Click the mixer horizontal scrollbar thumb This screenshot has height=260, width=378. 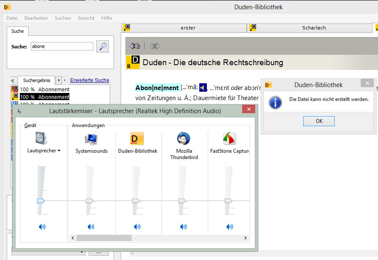pyautogui.click(x=104, y=238)
